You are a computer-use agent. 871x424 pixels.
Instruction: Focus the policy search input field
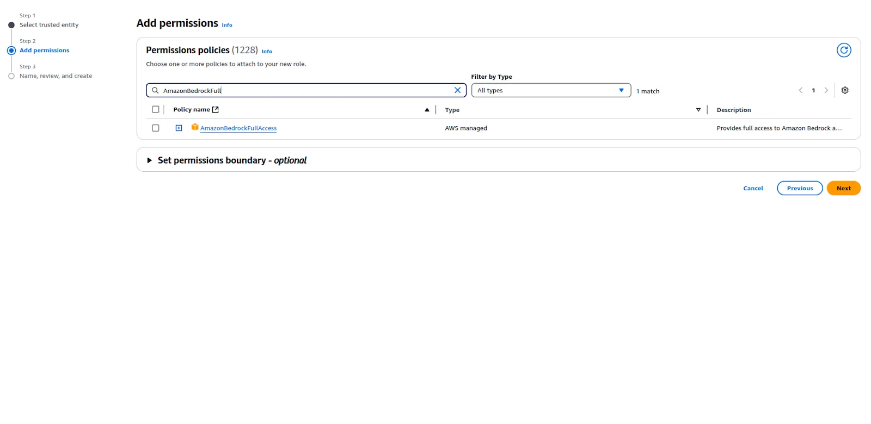tap(306, 90)
